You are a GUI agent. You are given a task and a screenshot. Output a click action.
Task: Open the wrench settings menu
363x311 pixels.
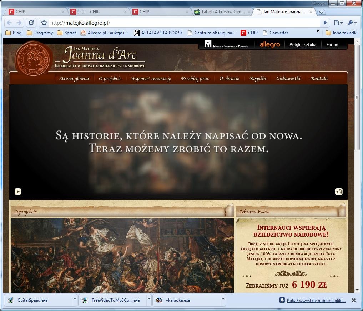click(352, 23)
